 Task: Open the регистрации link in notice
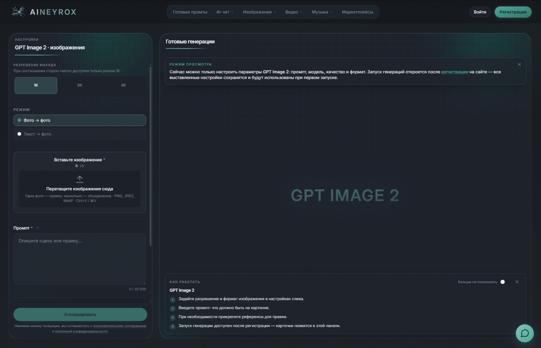click(454, 72)
